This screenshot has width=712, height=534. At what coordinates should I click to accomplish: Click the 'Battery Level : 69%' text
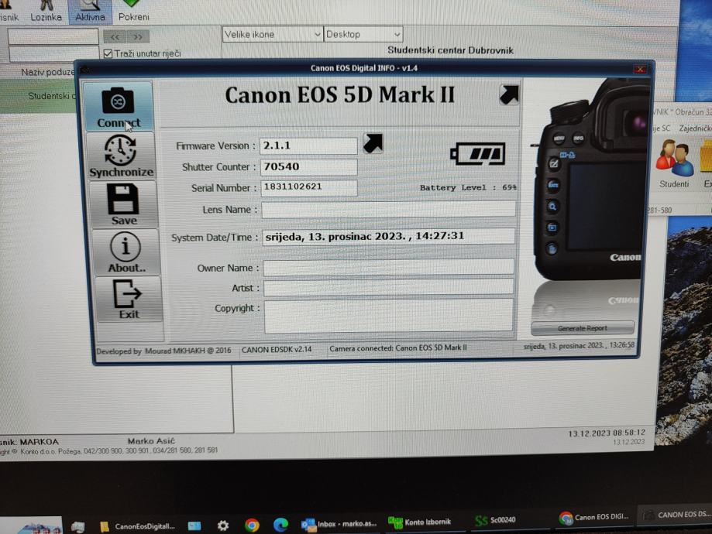coord(468,187)
